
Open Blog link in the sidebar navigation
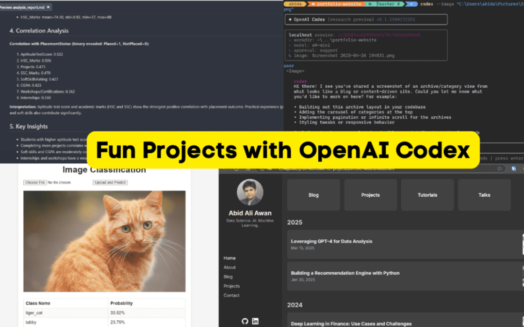pyautogui.click(x=228, y=277)
